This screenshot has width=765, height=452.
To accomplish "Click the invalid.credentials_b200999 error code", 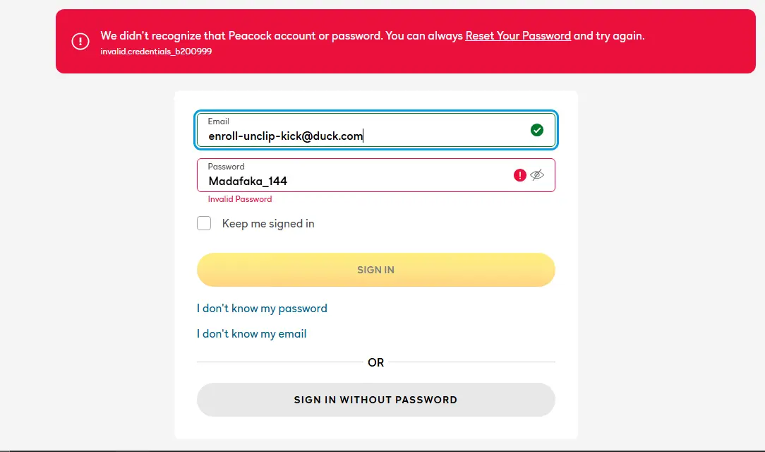I will [156, 52].
